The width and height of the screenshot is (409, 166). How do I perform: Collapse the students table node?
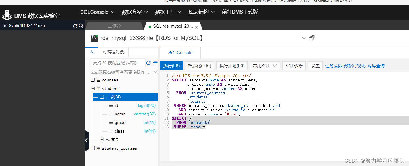tap(93, 89)
